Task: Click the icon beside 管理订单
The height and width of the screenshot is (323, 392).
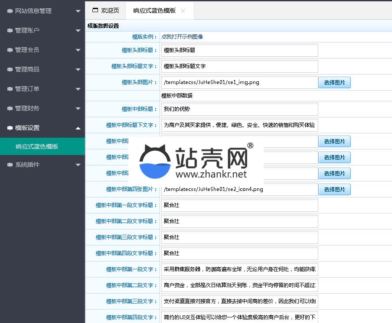Action: (x=10, y=89)
